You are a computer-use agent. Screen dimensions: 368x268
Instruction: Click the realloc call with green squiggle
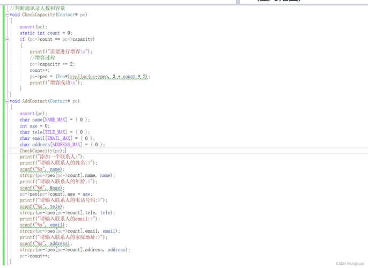[x=109, y=77]
